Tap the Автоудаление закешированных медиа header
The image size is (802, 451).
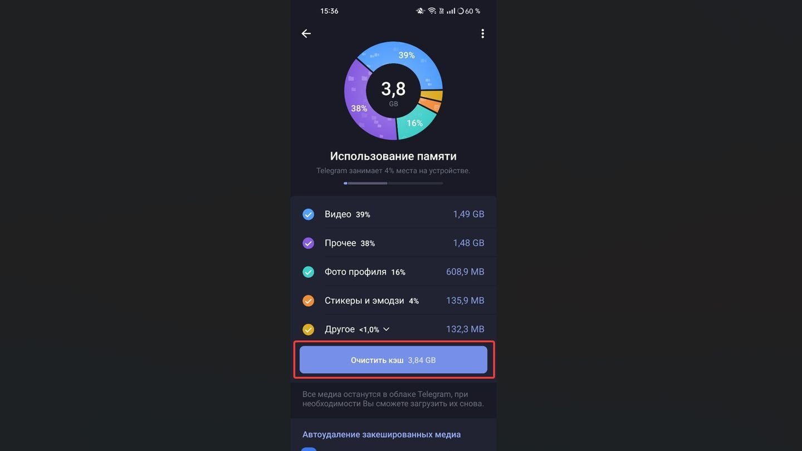point(382,434)
